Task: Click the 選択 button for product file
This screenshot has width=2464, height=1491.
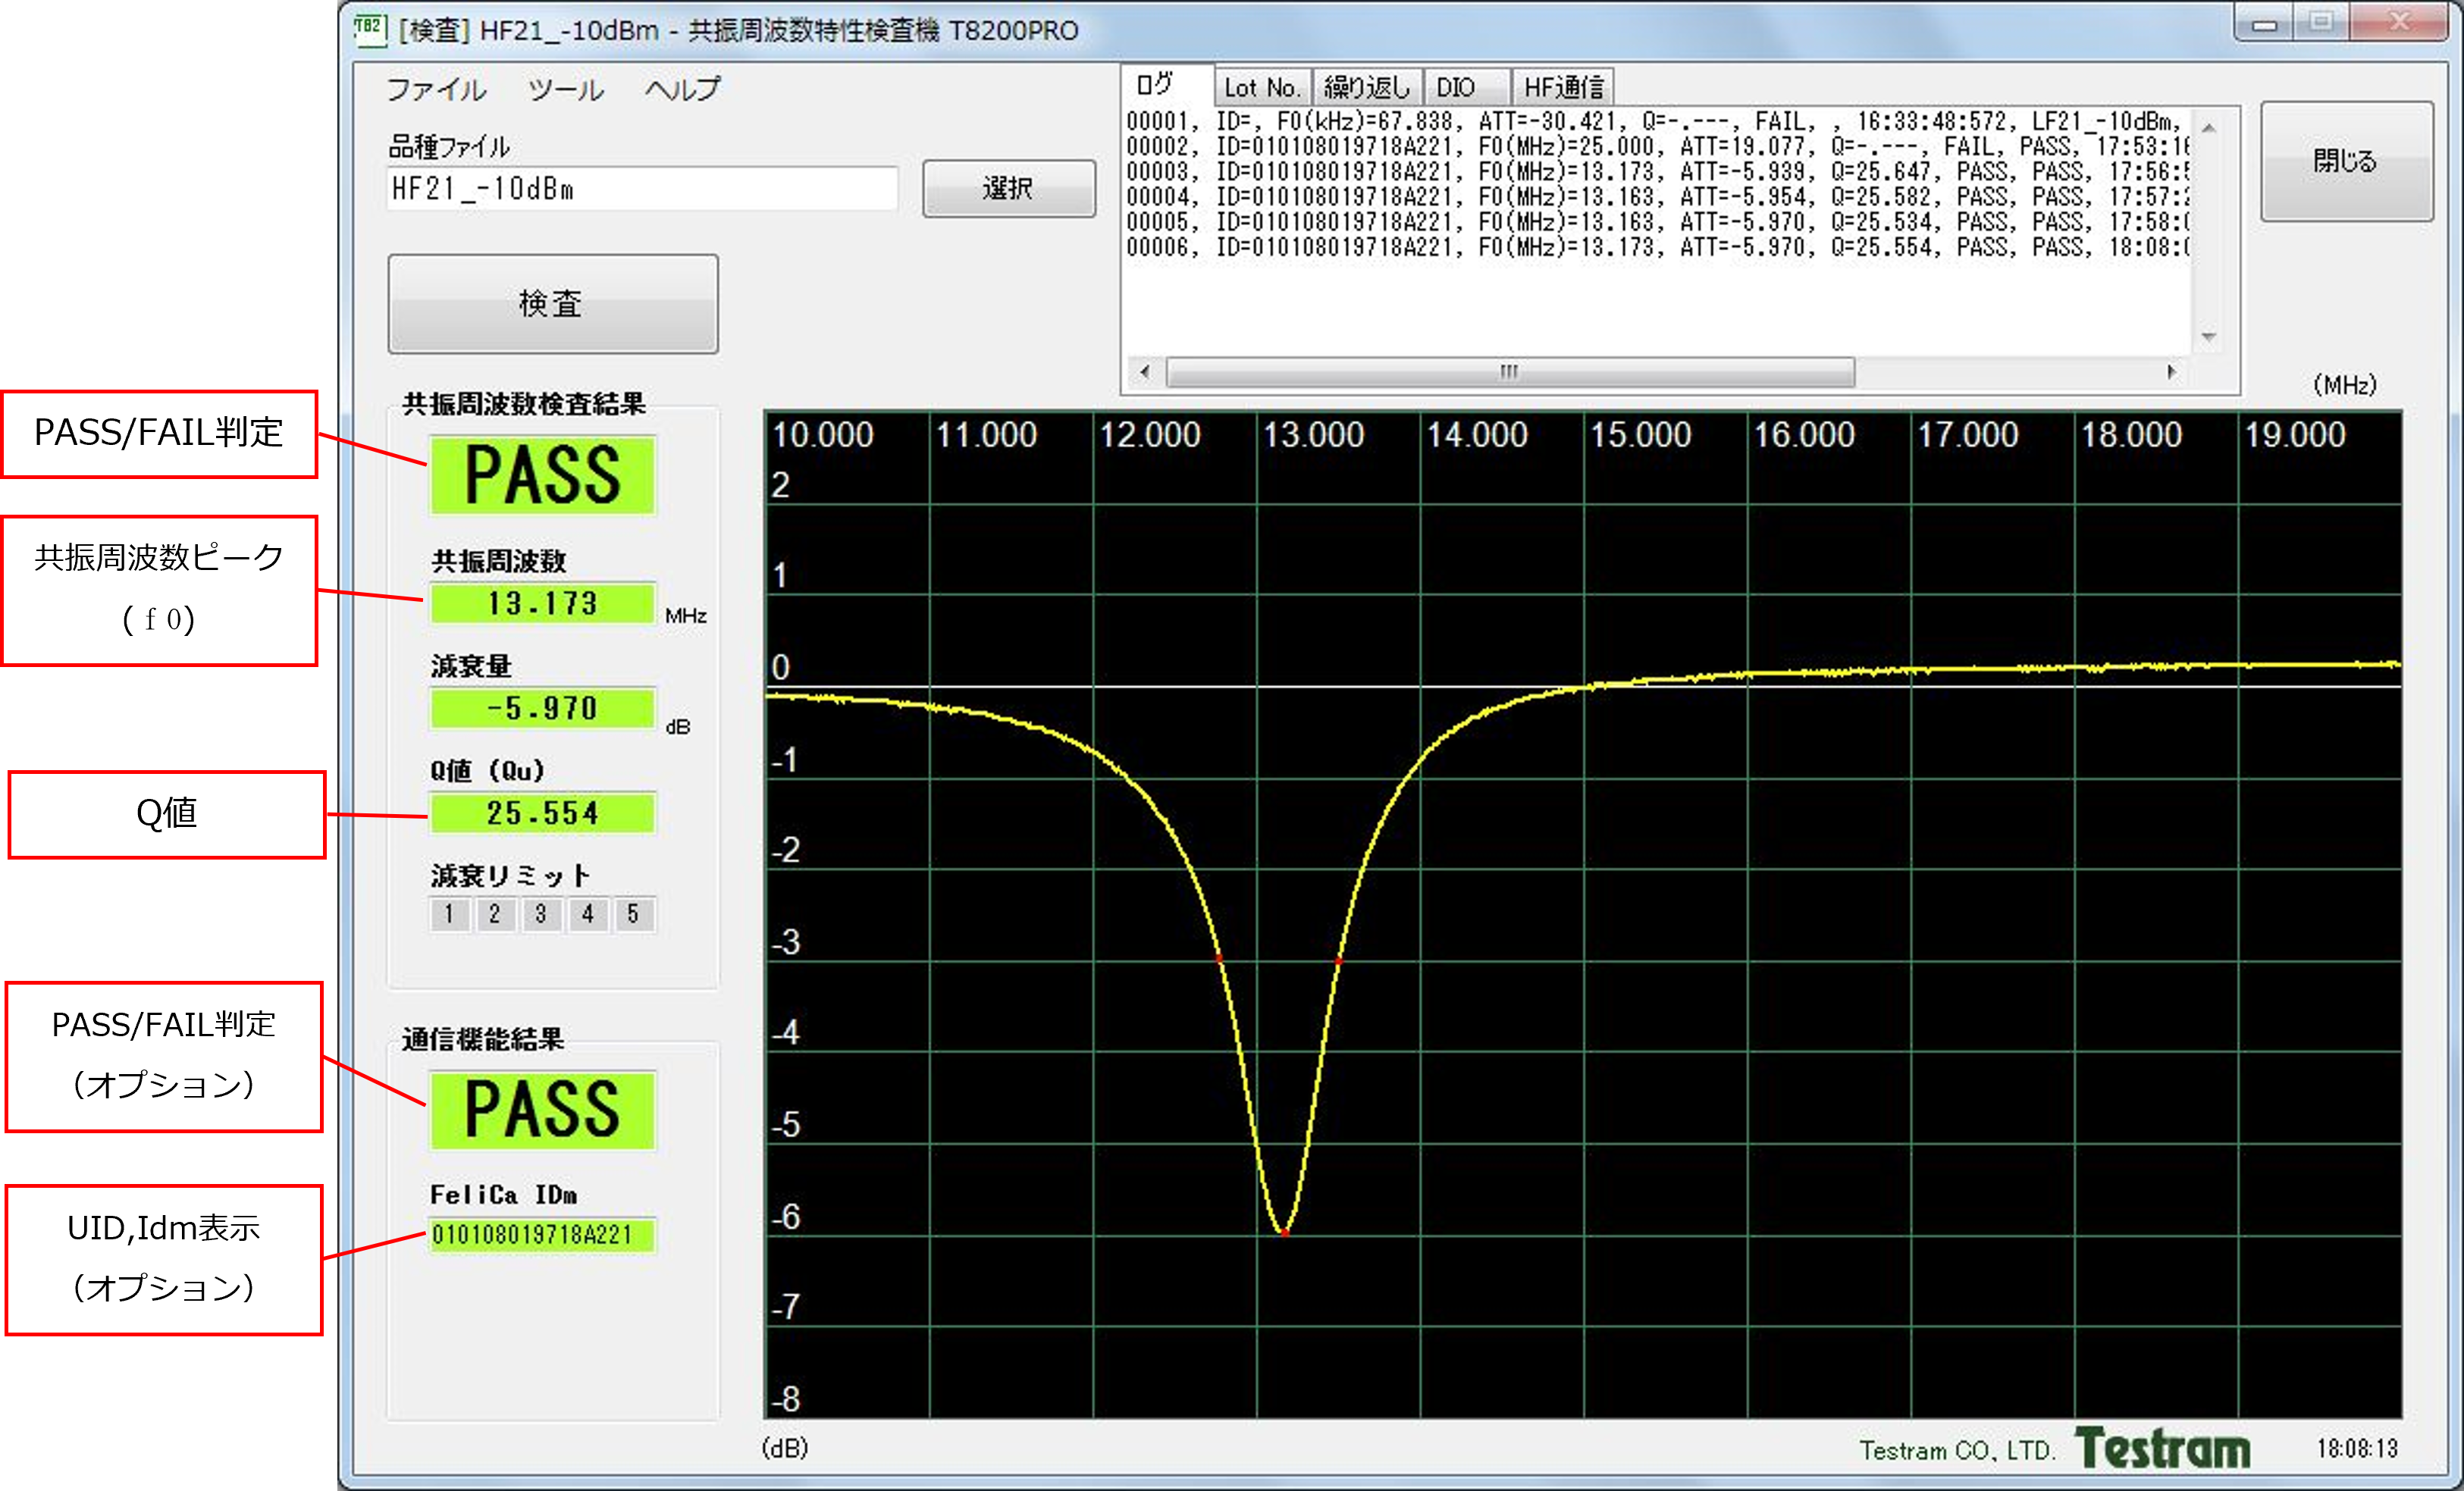Action: (x=1008, y=188)
